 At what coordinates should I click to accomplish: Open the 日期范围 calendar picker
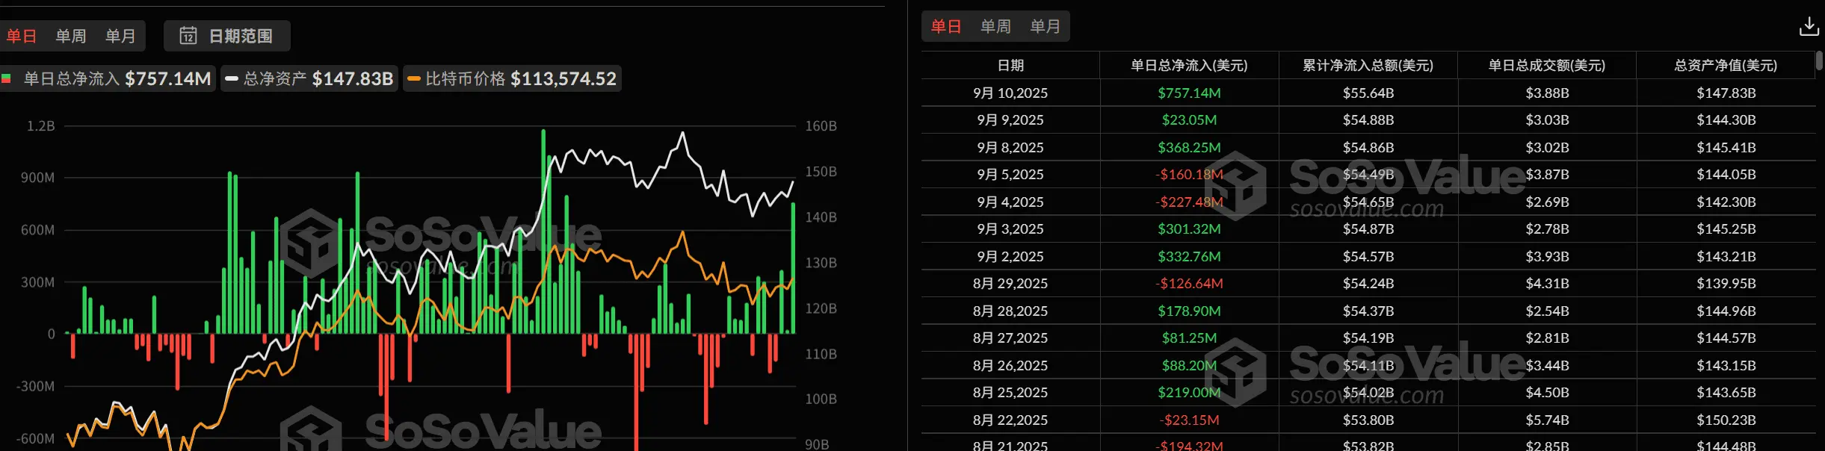tap(227, 36)
